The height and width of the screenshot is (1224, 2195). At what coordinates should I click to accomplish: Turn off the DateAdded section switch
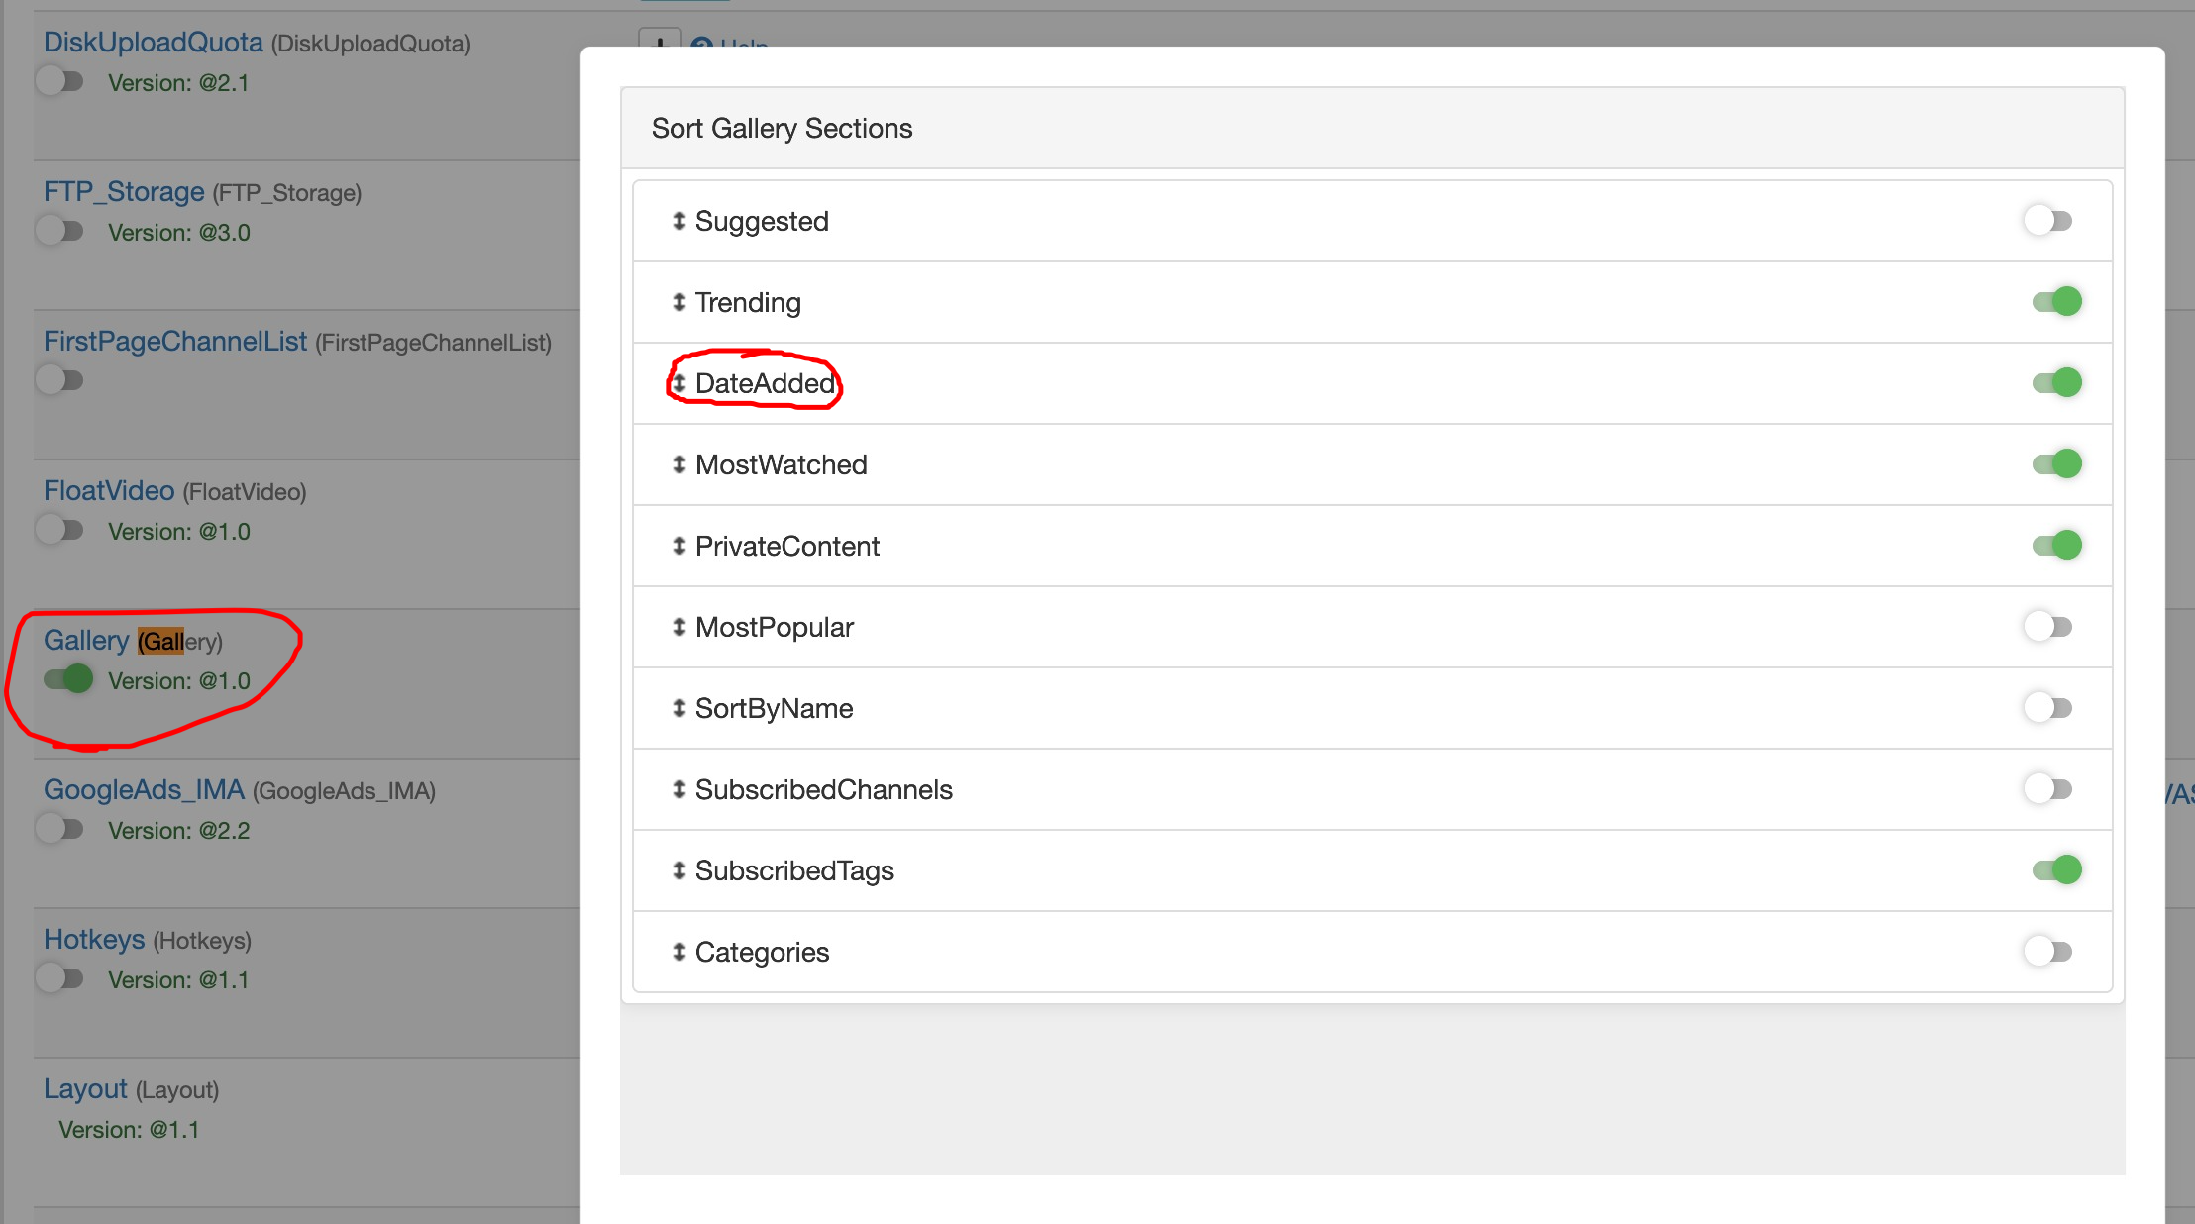coord(2056,382)
